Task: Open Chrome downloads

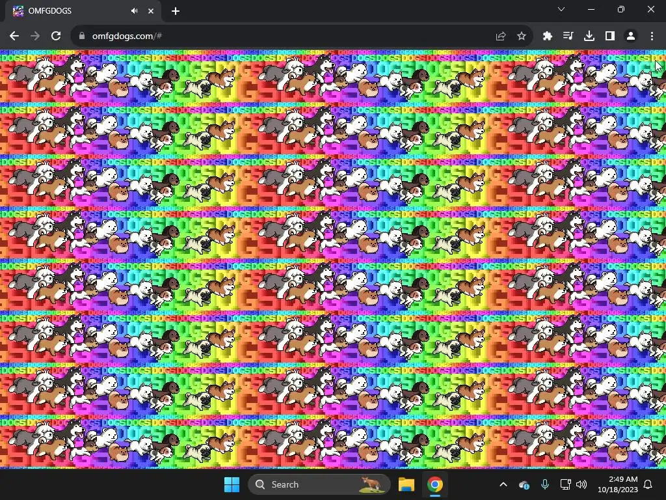Action: [x=589, y=36]
